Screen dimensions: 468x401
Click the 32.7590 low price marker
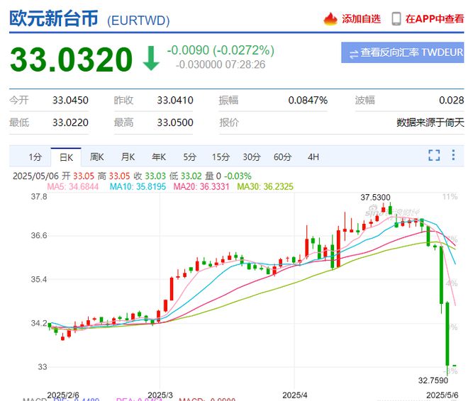click(x=433, y=380)
